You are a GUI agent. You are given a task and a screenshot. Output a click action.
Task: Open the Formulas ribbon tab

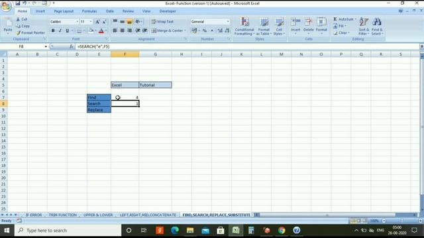coord(89,11)
